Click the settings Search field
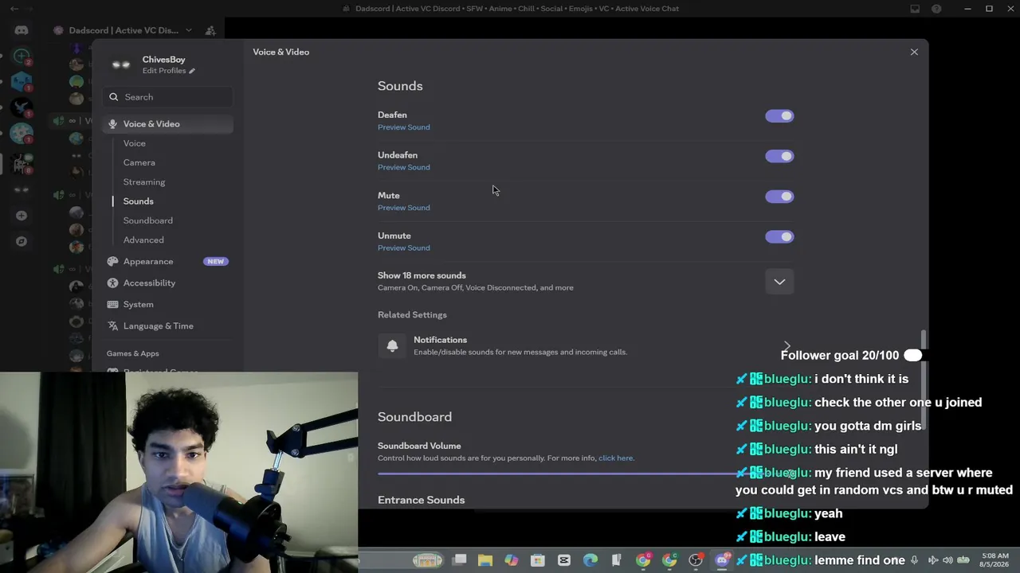The height and width of the screenshot is (573, 1020). tap(168, 97)
